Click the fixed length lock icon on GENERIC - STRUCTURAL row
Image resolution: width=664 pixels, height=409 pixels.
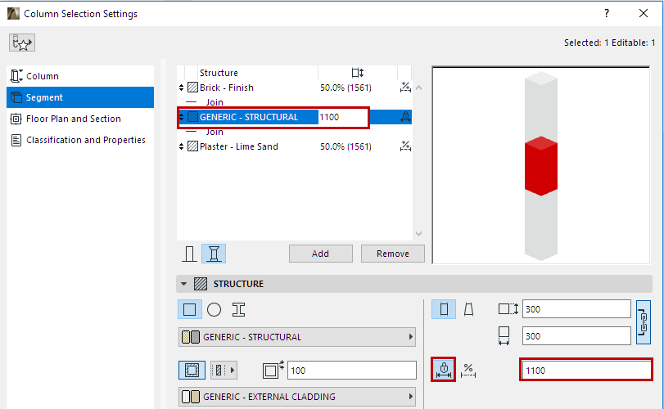click(405, 117)
